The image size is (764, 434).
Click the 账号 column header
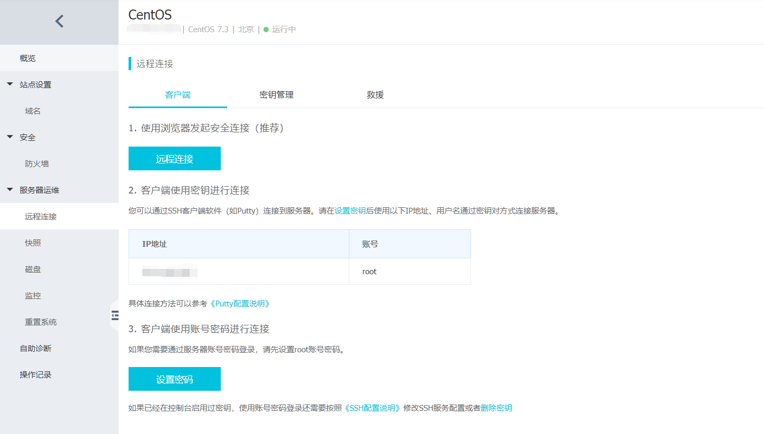410,244
